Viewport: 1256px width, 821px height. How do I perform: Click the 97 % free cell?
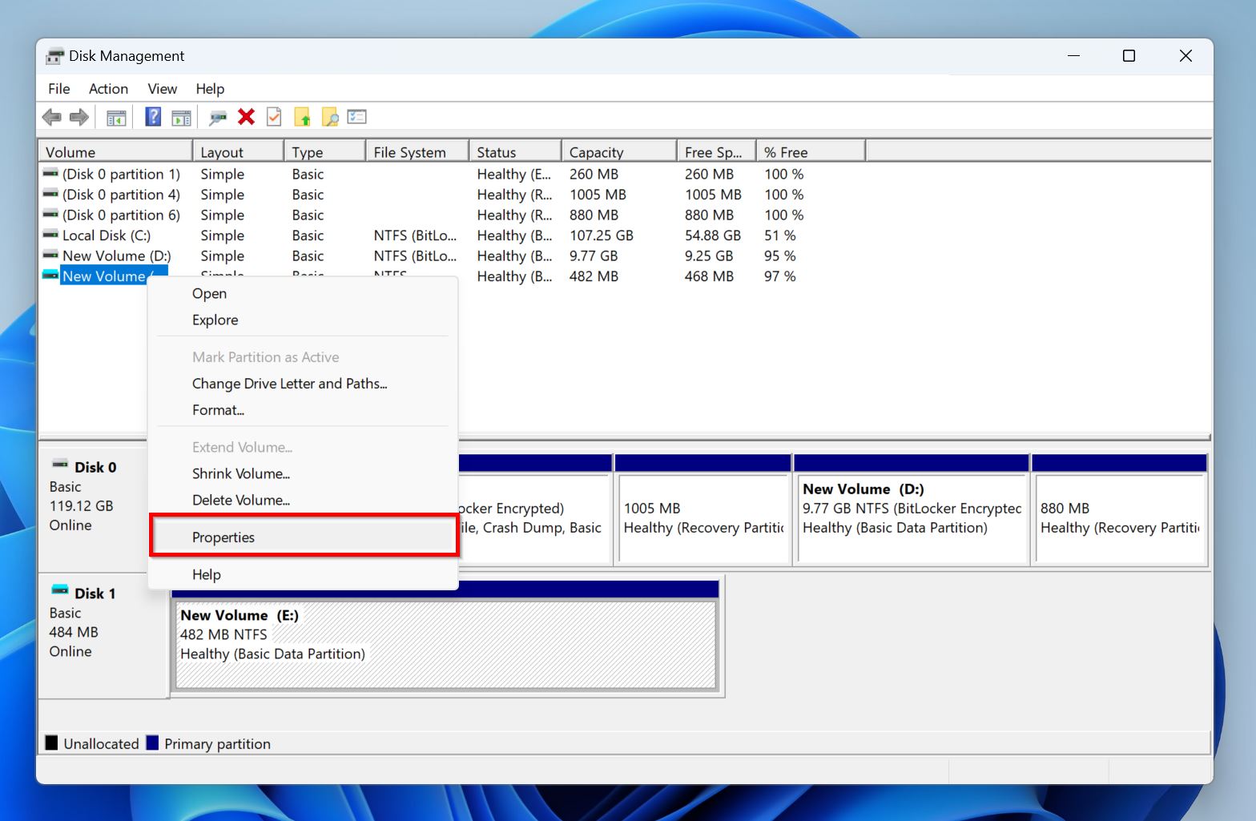click(x=779, y=276)
